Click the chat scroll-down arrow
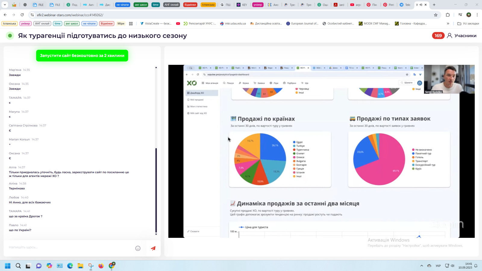 pos(156,234)
